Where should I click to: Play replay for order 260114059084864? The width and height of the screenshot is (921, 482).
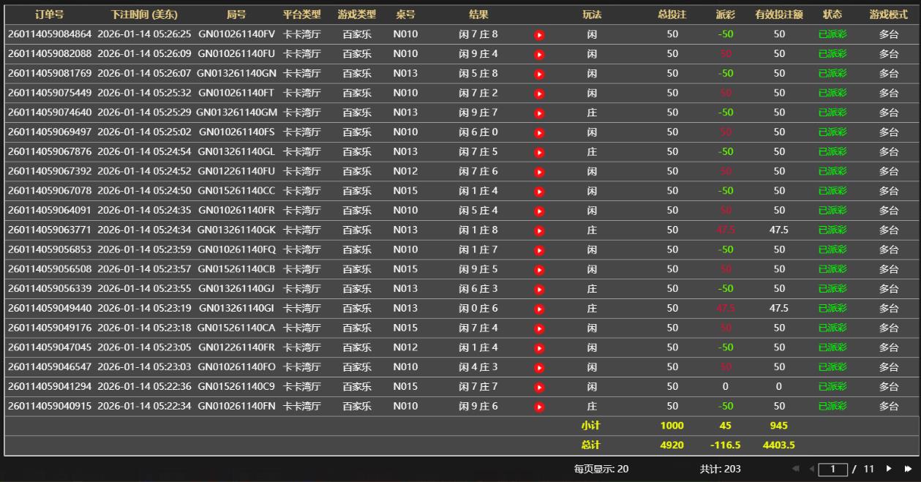click(539, 34)
